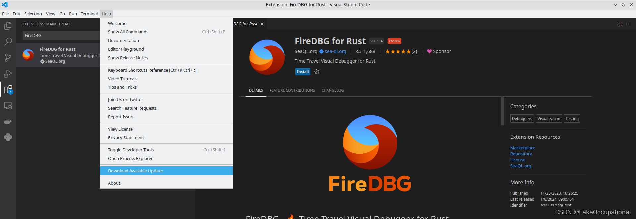Image resolution: width=636 pixels, height=219 pixels.
Task: Open Keyboard Shortcuts Reference
Action: click(x=166, y=70)
